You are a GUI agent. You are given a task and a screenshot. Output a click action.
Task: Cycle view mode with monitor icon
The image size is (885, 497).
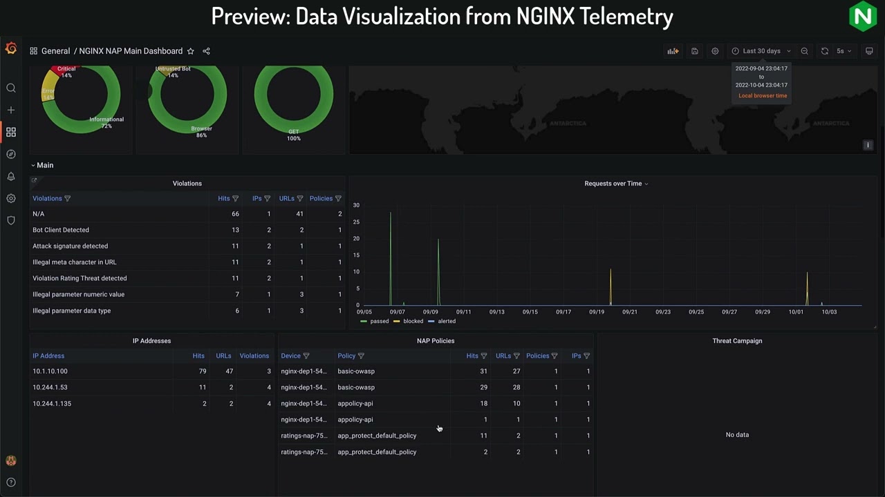pyautogui.click(x=869, y=51)
